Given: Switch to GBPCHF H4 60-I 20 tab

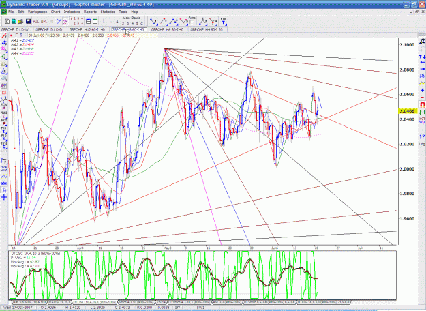Looking at the screenshot, I should click(207, 29).
